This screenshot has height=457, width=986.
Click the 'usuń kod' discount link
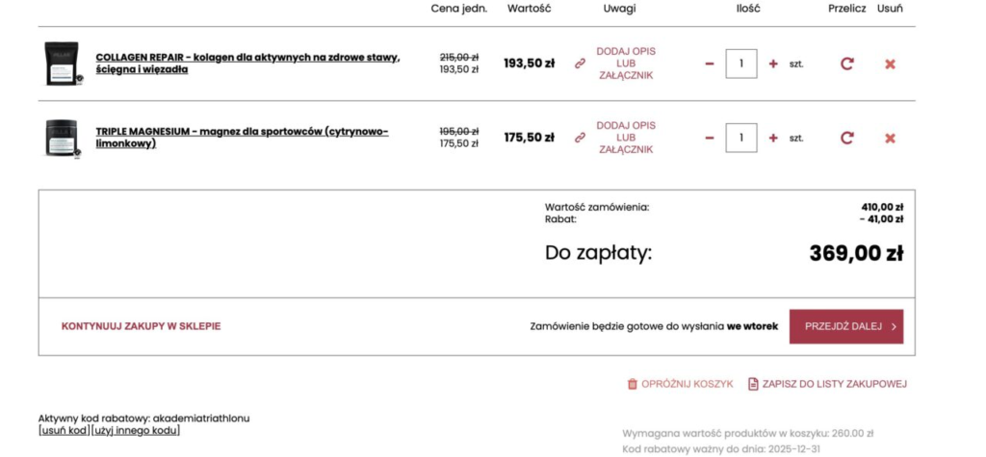pyautogui.click(x=64, y=430)
